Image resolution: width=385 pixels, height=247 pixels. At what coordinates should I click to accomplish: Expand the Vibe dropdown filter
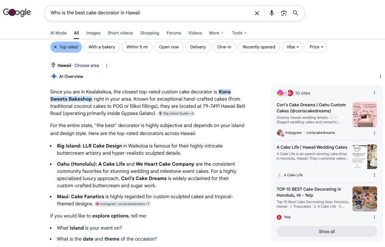292,47
